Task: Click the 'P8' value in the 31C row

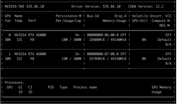Action: [x=32, y=59]
